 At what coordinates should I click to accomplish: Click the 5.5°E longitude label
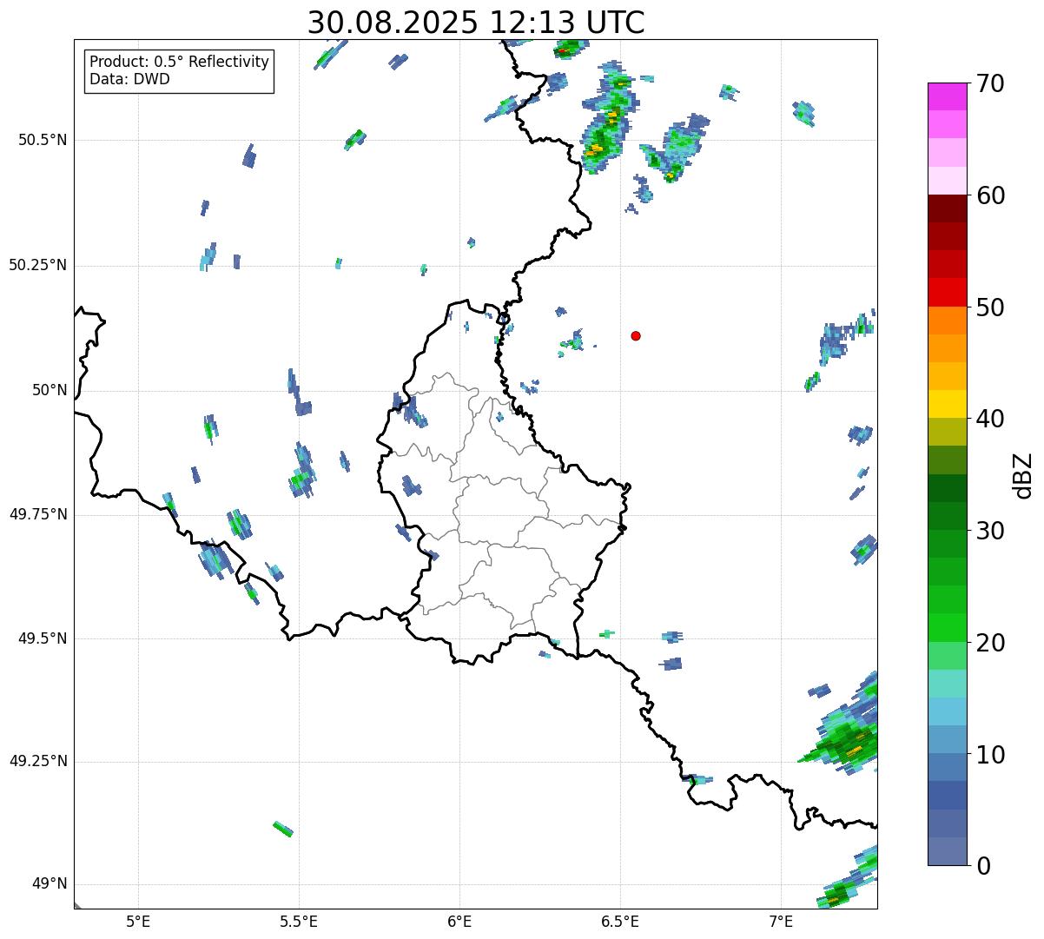click(x=299, y=921)
